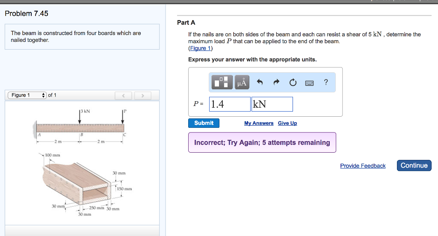
Task: Go to previous figure with left arrow
Action: (x=123, y=95)
